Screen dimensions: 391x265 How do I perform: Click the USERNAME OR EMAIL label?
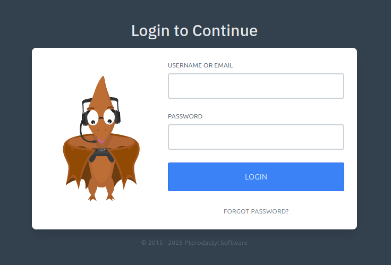200,65
